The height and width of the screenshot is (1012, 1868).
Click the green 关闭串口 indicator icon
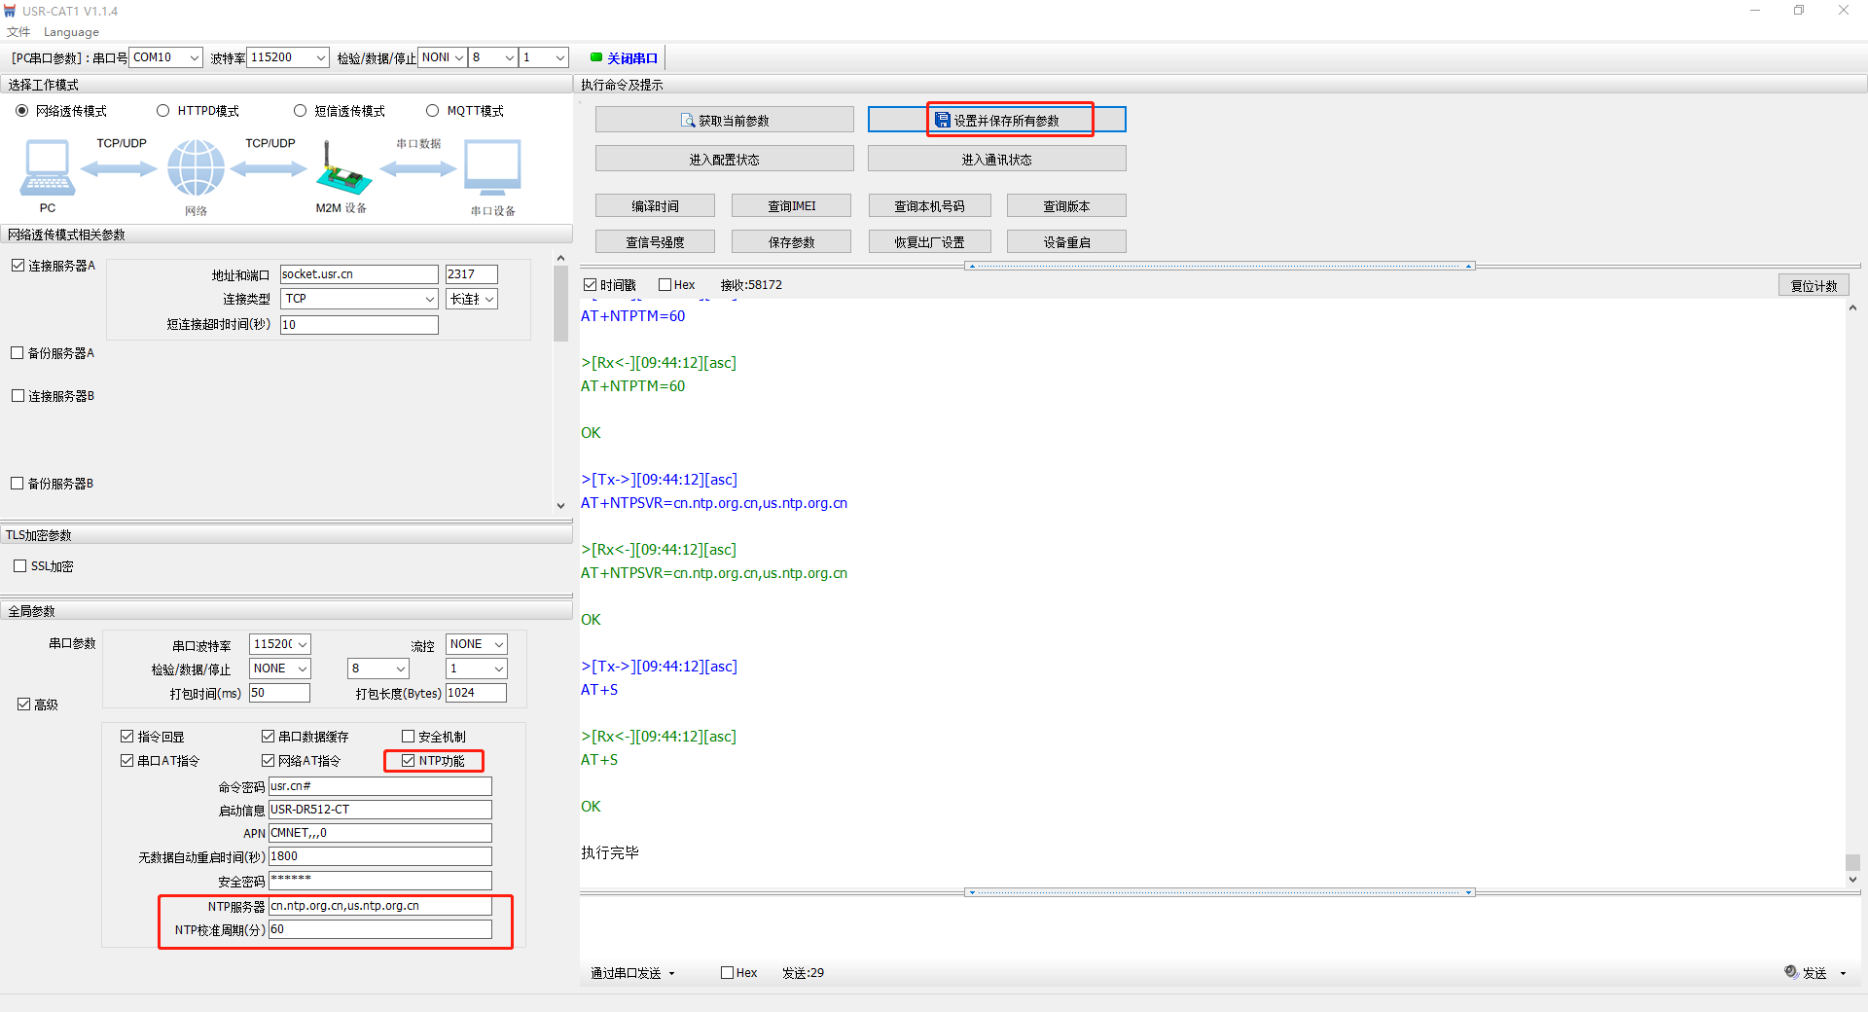tap(596, 57)
